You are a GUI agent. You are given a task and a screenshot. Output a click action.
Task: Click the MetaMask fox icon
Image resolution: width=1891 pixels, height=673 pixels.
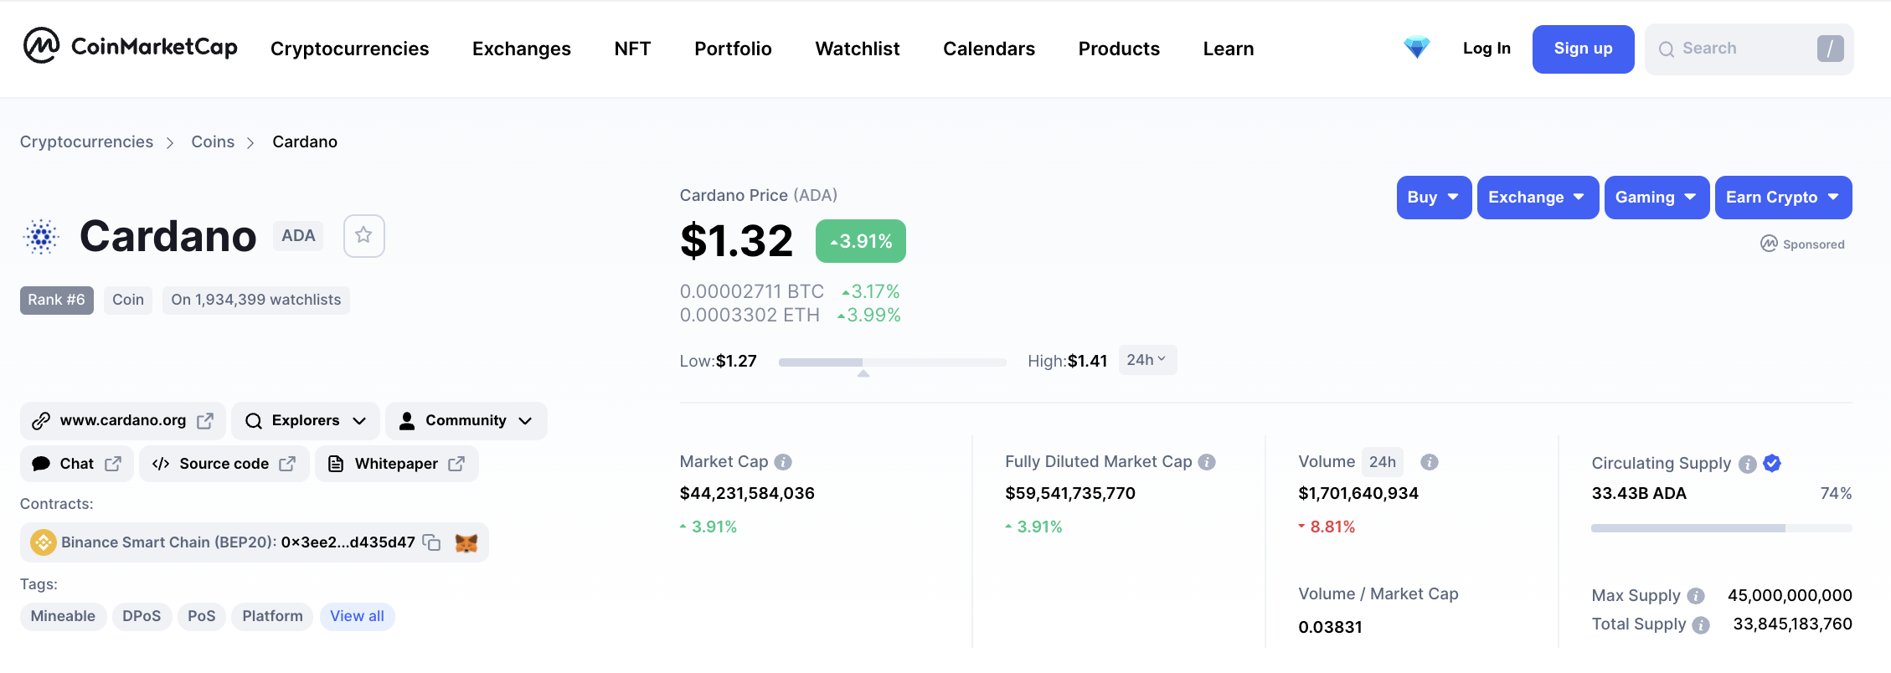(466, 542)
